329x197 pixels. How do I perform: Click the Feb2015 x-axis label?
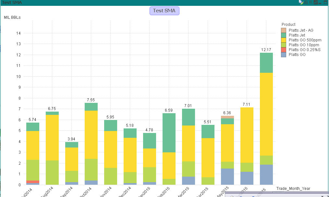(x=164, y=192)
